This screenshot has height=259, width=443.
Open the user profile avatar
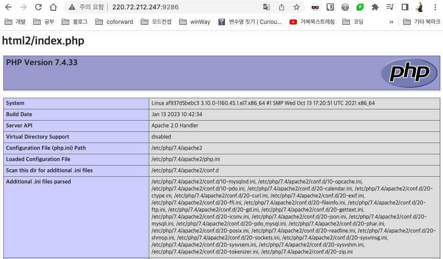click(x=420, y=7)
